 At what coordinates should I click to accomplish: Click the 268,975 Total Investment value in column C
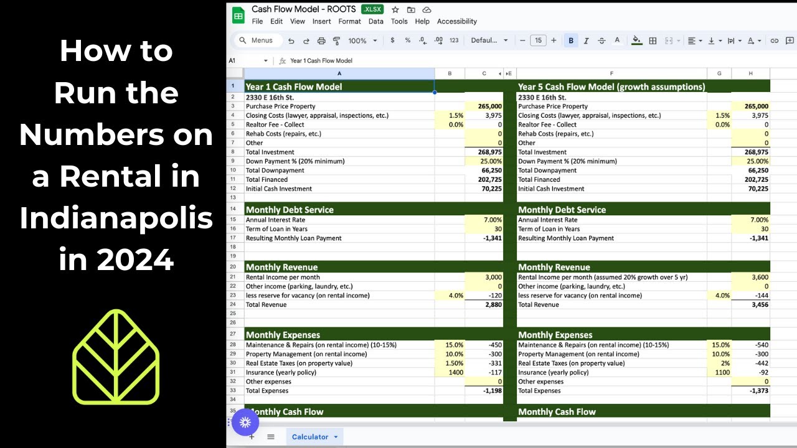(484, 152)
